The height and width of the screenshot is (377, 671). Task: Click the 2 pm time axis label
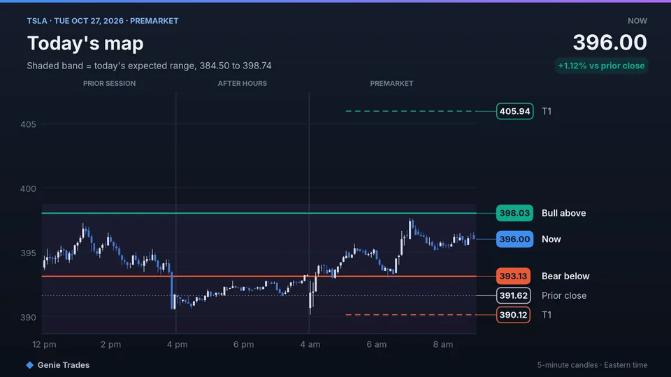point(111,344)
